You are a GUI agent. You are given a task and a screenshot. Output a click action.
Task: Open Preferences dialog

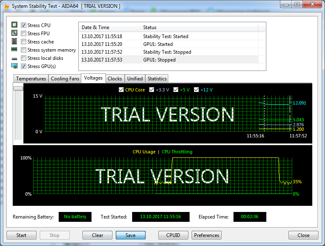pos(206,235)
